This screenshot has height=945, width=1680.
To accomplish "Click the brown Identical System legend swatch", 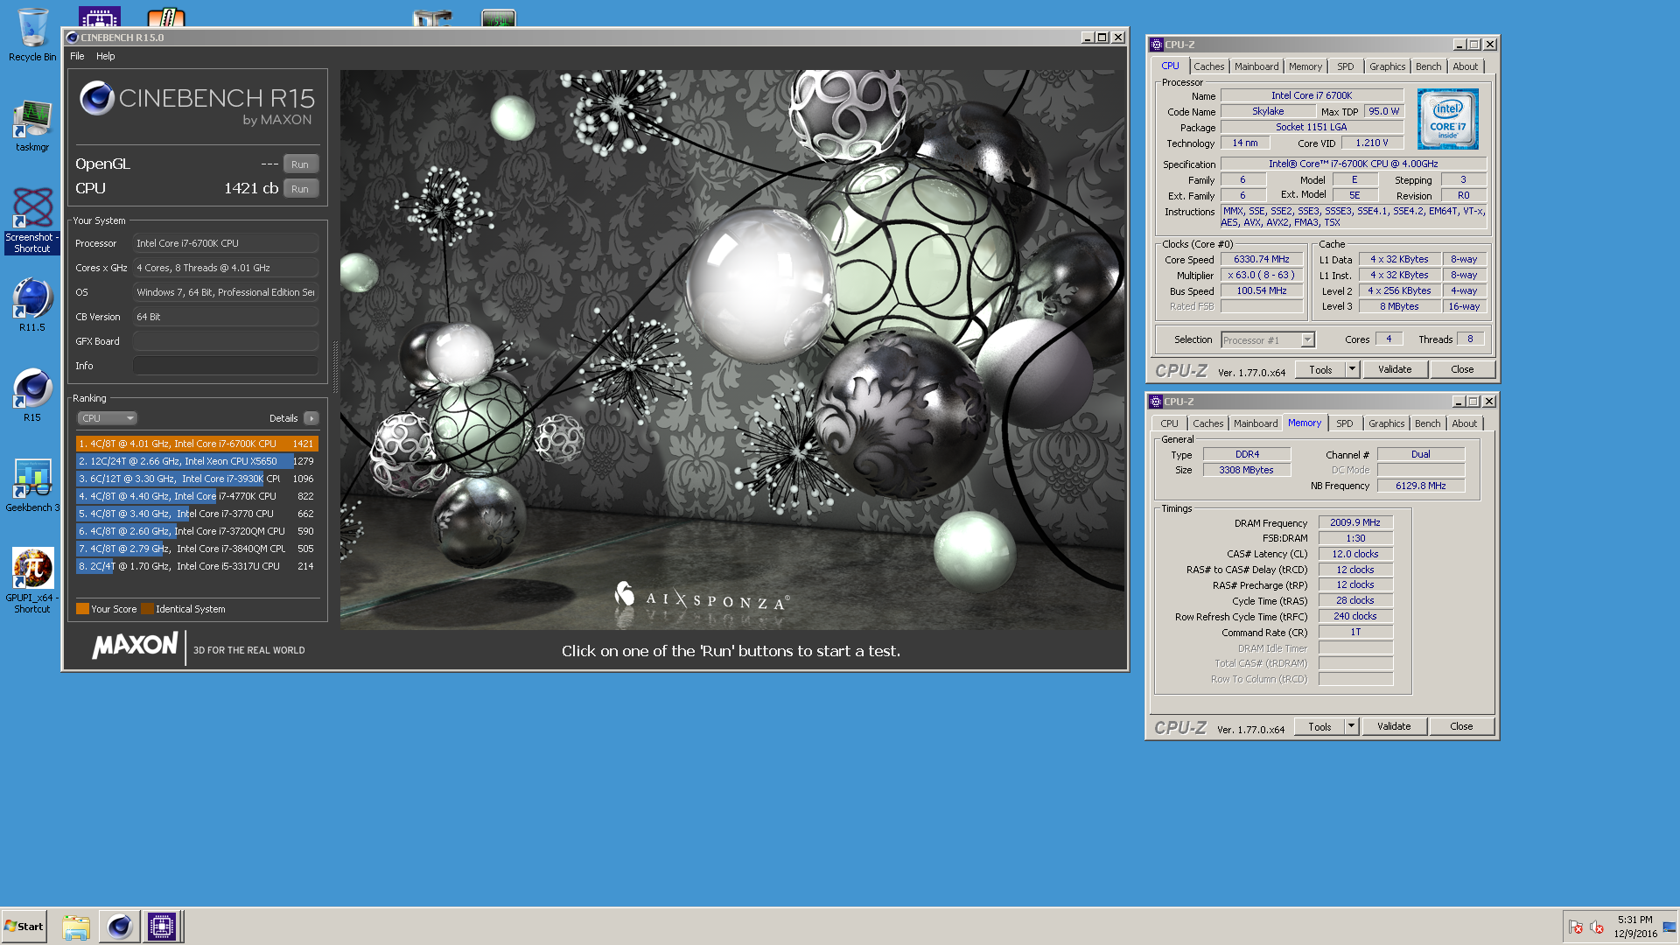I will (147, 609).
